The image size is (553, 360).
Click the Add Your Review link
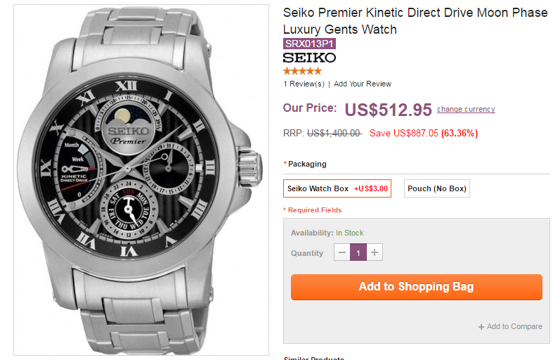tap(363, 84)
